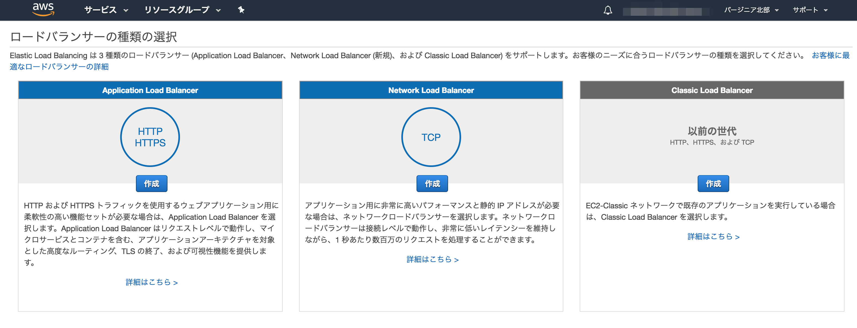Create a Classic Load Balancer with 作成
Image resolution: width=857 pixels, height=328 pixels.
tap(713, 184)
